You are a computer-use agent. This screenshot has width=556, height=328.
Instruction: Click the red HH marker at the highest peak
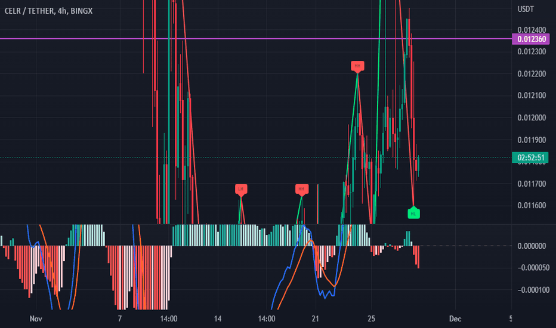coord(357,66)
